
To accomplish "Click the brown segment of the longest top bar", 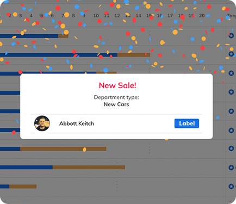I will point(134,54).
